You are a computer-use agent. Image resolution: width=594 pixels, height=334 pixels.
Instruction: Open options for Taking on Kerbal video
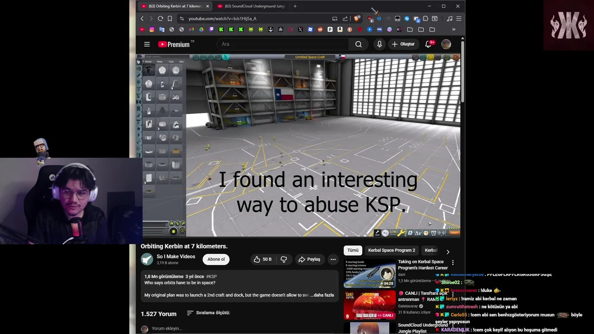[453, 263]
